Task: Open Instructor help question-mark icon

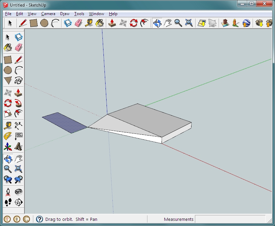Action: [x=40, y=219]
